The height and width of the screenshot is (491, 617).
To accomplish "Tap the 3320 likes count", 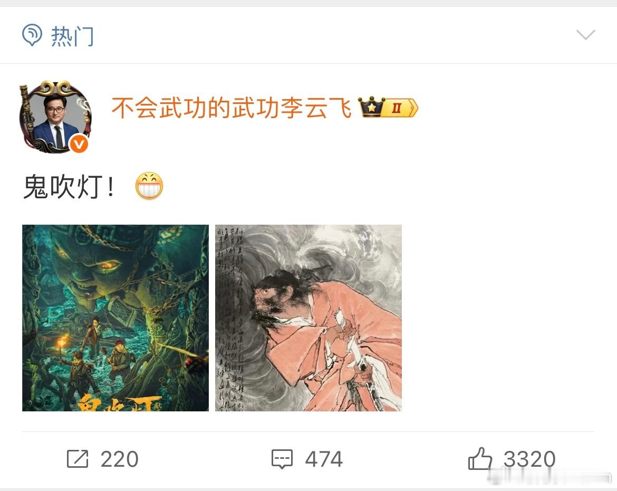I will [x=529, y=459].
